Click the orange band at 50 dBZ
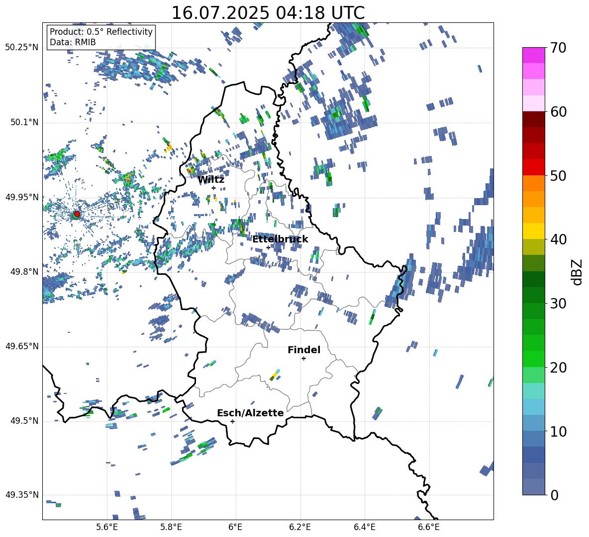 (533, 183)
